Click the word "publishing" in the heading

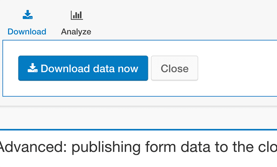(106, 148)
